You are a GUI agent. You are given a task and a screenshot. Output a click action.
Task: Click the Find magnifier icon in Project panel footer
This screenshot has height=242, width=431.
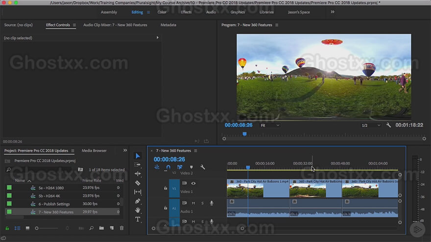(91, 228)
